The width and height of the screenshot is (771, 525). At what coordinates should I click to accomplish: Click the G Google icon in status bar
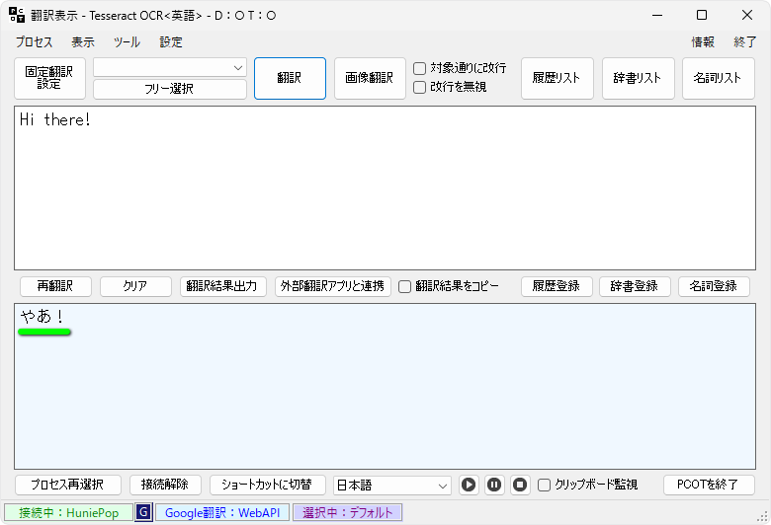(x=143, y=512)
